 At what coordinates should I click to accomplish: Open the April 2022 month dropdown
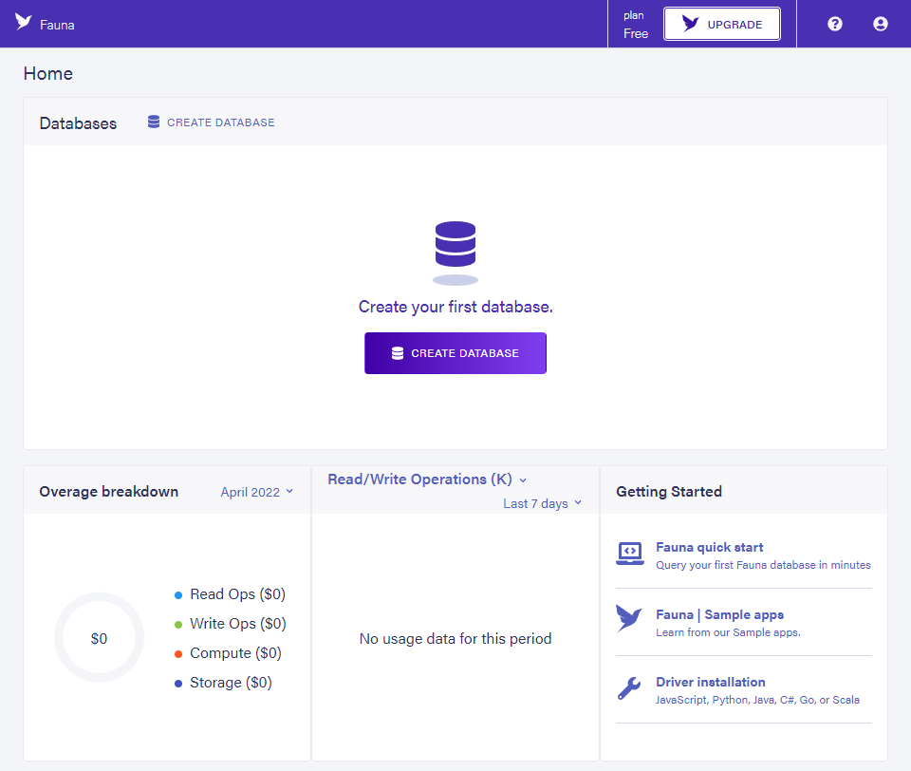(256, 492)
